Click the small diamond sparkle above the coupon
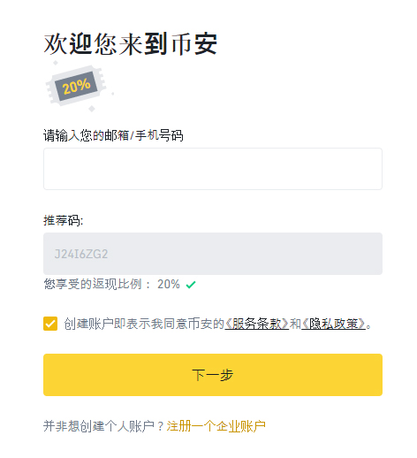Viewport: 417px width, 458px height. [x=56, y=63]
